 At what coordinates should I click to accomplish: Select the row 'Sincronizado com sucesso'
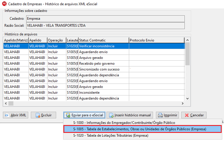[x=94, y=69]
